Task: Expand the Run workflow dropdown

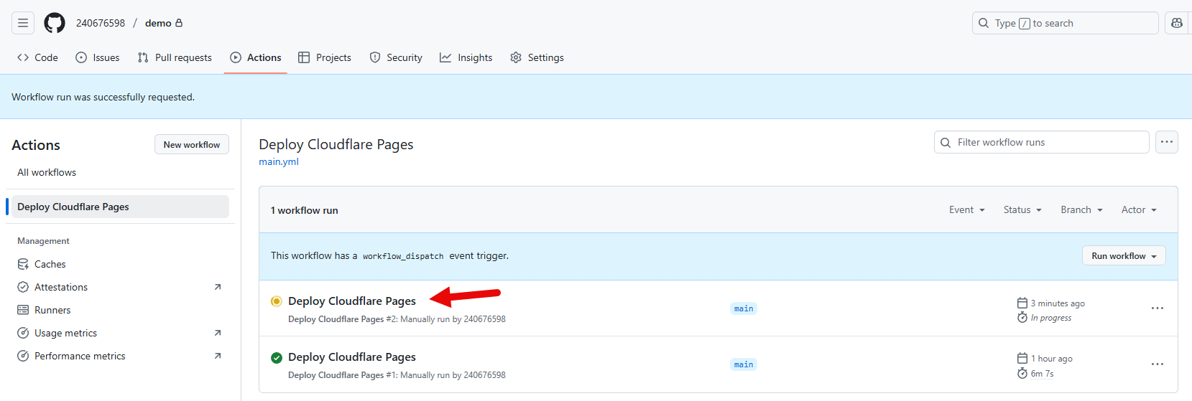Action: tap(1124, 256)
